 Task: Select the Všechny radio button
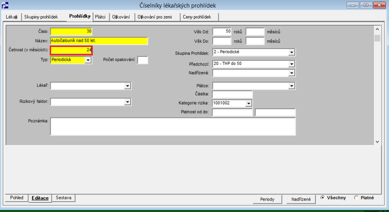pos(333,197)
